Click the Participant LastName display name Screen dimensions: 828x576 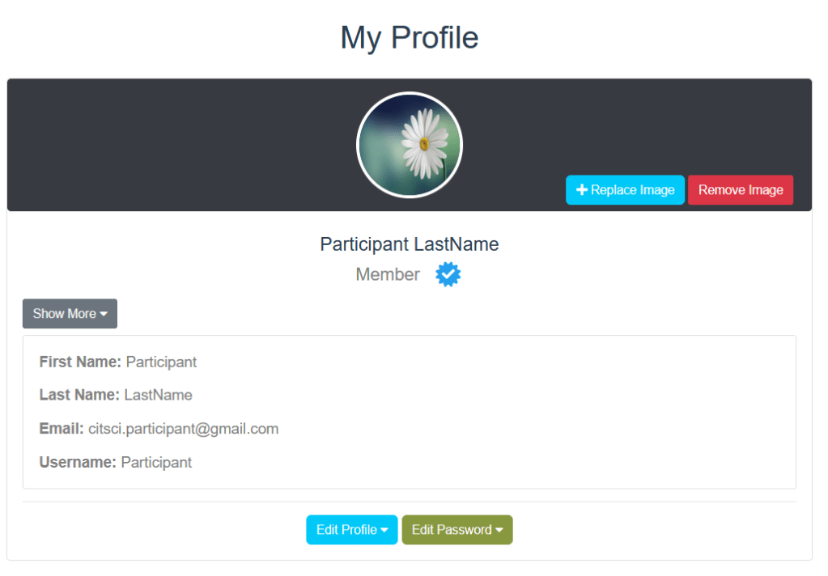tap(410, 244)
